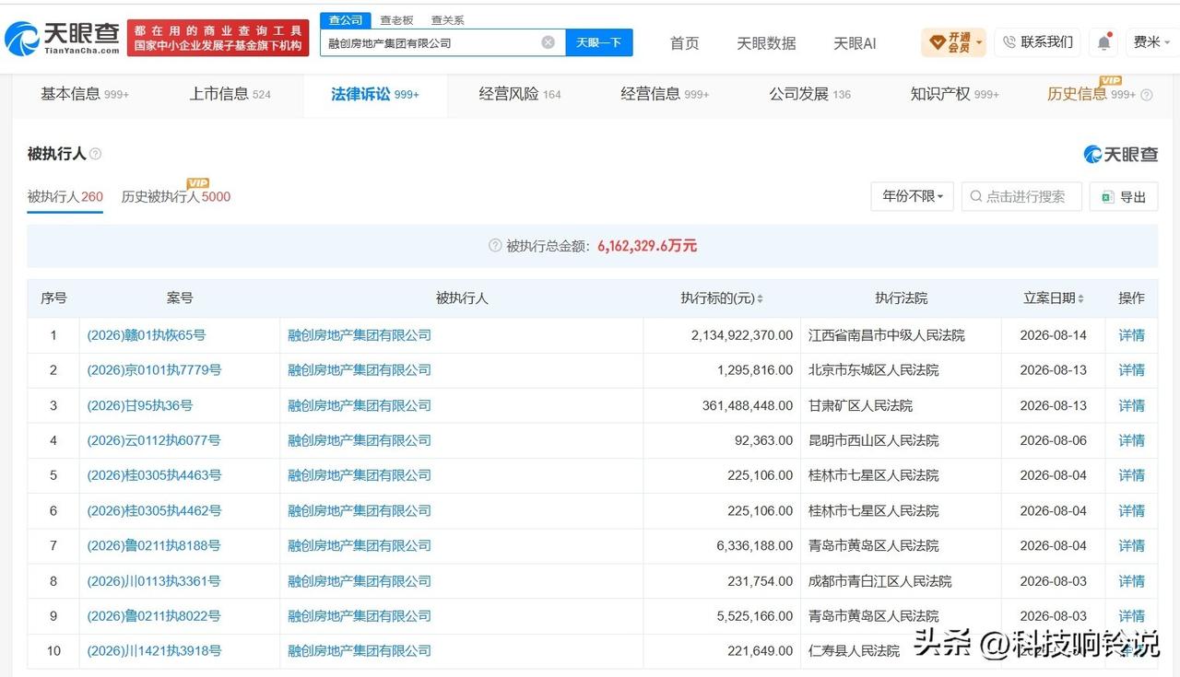Open the 开通会员 membership dropdown

point(953,42)
